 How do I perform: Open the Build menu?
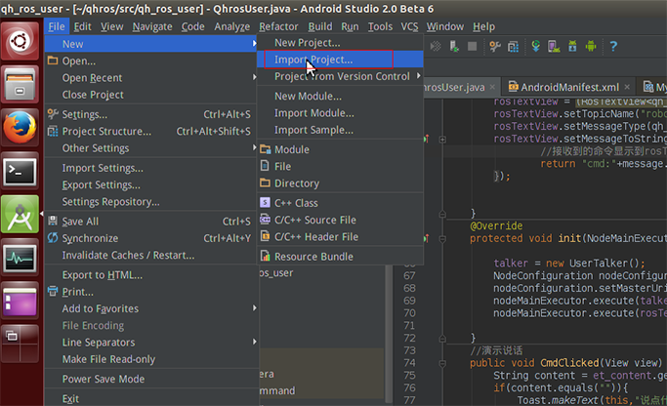tap(320, 26)
